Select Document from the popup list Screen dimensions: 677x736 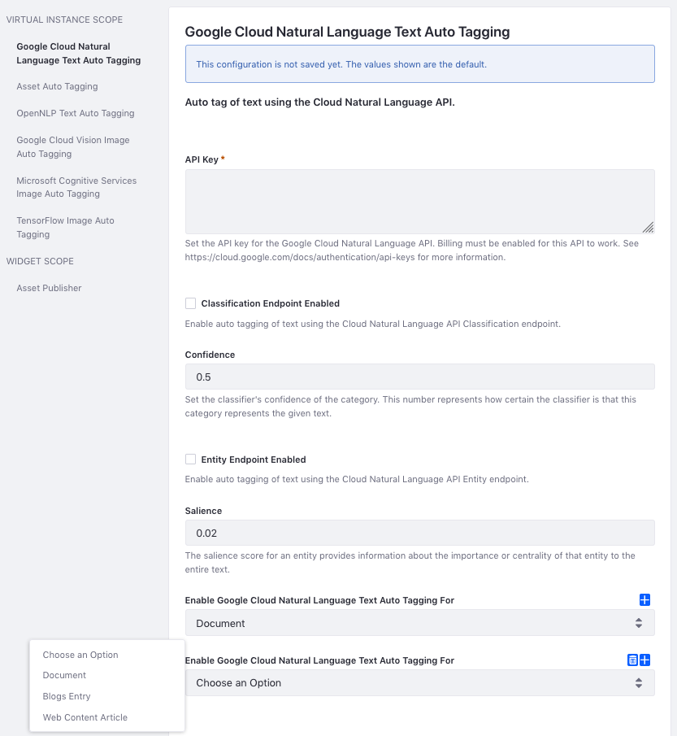coord(64,675)
